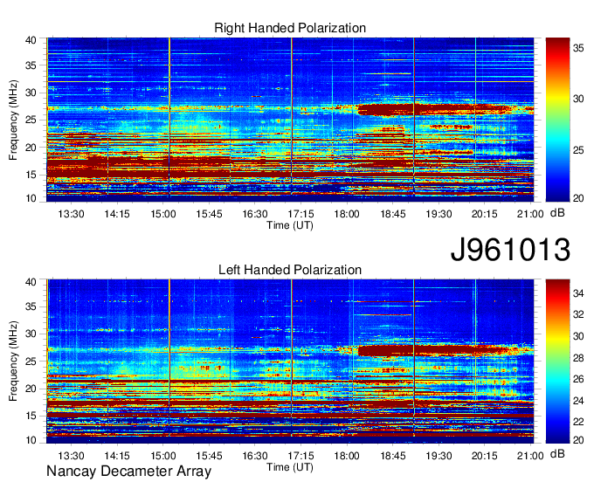This screenshot has width=594, height=482.
Task: Click the 20:15 tick under Right Handed plot
Action: 485,214
